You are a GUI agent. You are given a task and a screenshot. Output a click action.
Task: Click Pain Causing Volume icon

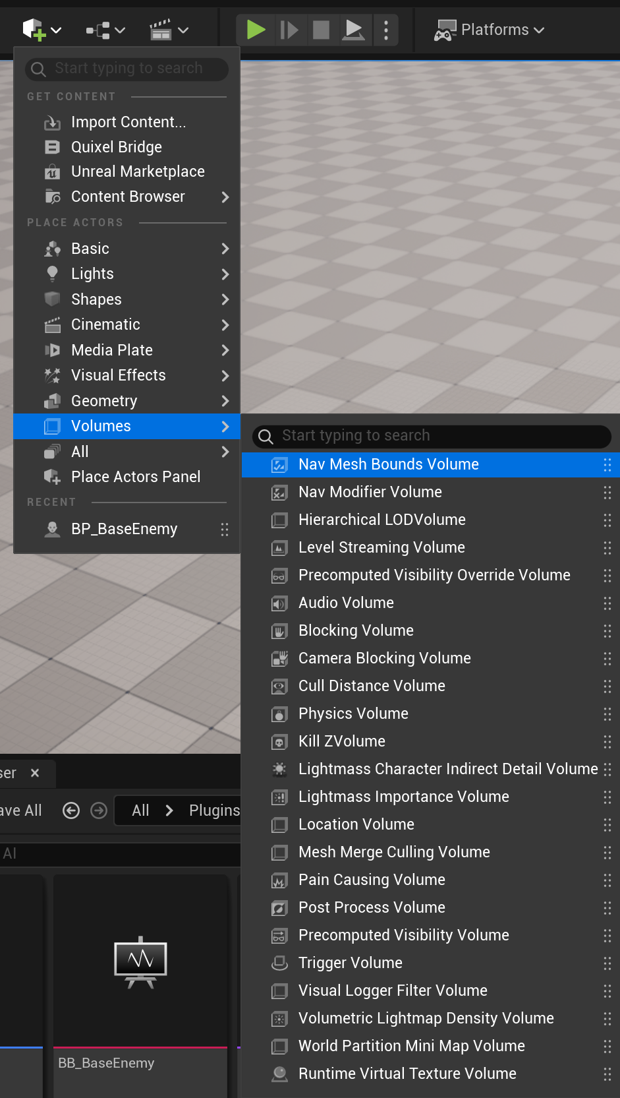[x=279, y=880]
